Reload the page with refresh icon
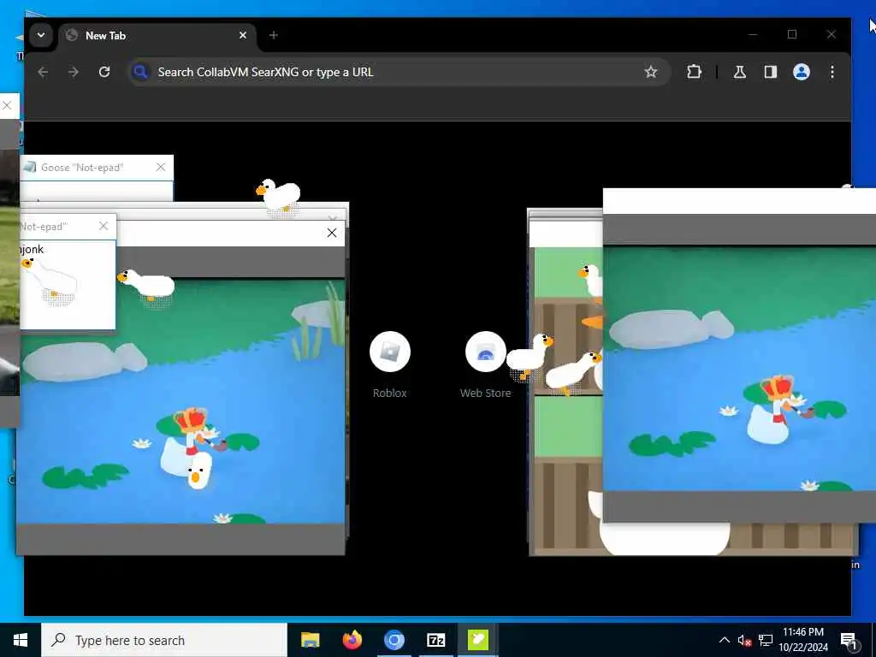Screen dimensions: 876x657 pyautogui.click(x=104, y=72)
